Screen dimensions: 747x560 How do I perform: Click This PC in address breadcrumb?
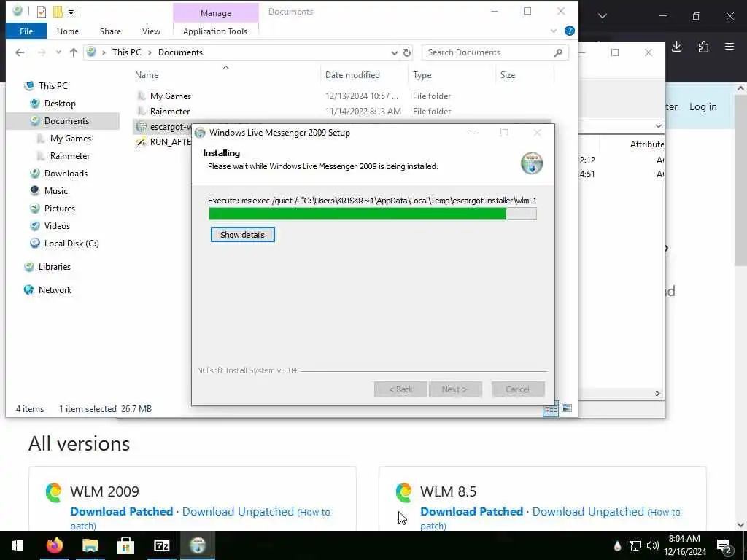127,52
